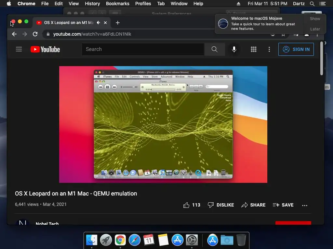This screenshot has width=333, height=249.
Task: Open the Profiles menu
Action: (x=143, y=4)
